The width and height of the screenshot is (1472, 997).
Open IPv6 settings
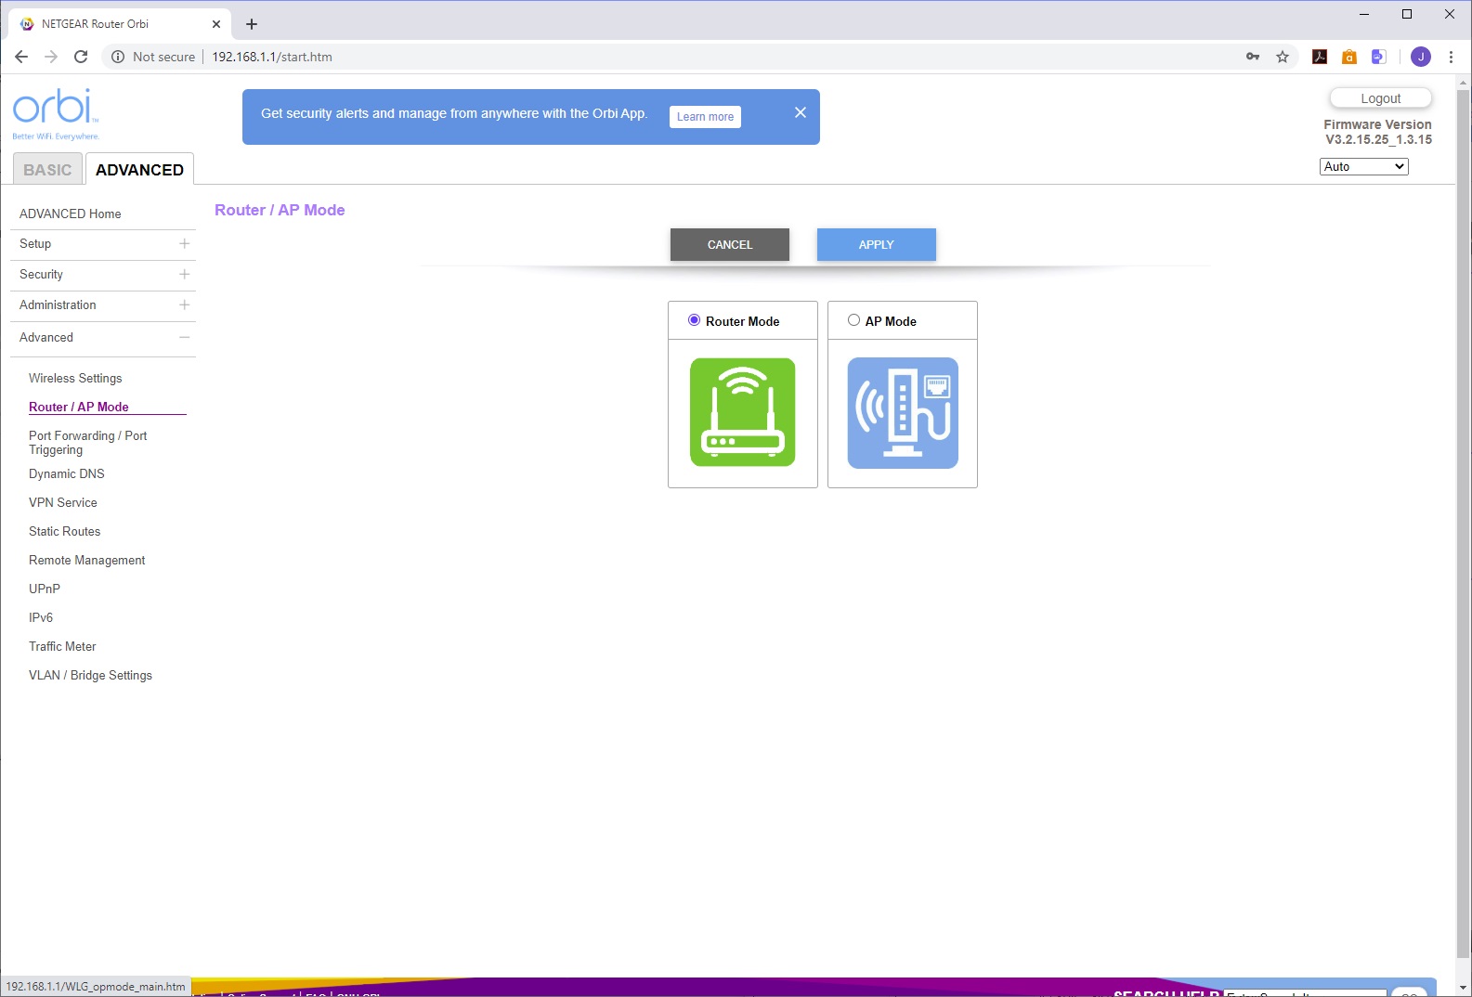point(41,617)
